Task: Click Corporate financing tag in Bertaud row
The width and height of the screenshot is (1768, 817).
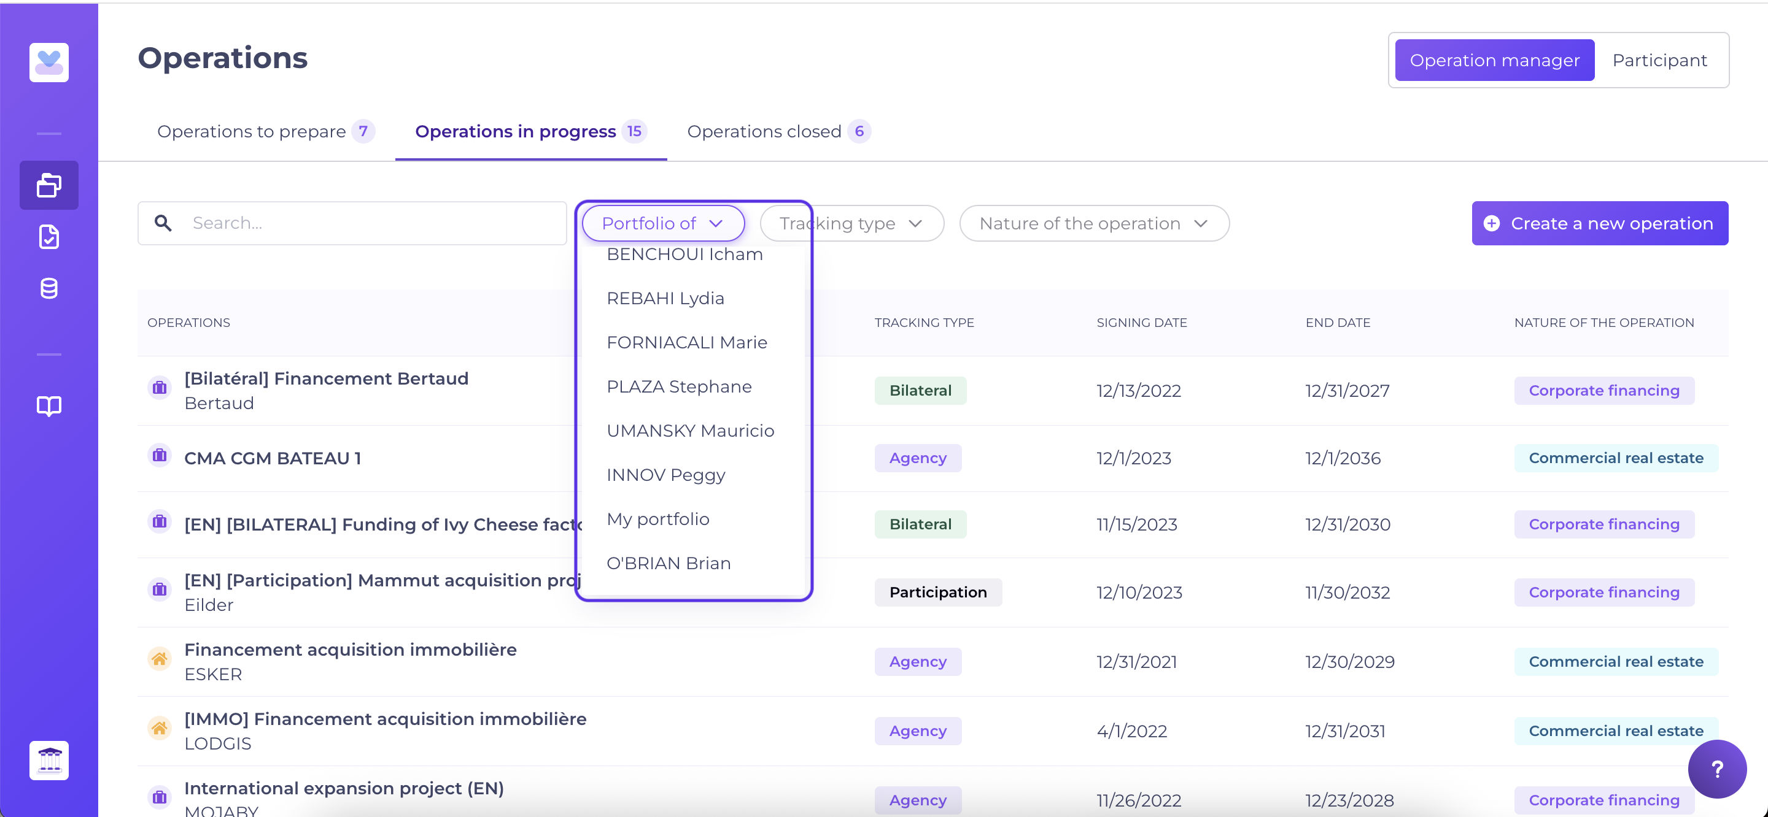Action: 1604,390
